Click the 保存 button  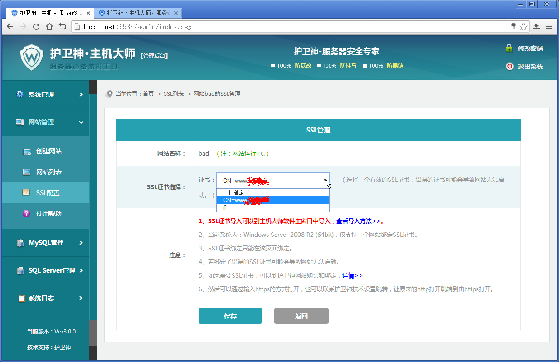tap(230, 316)
